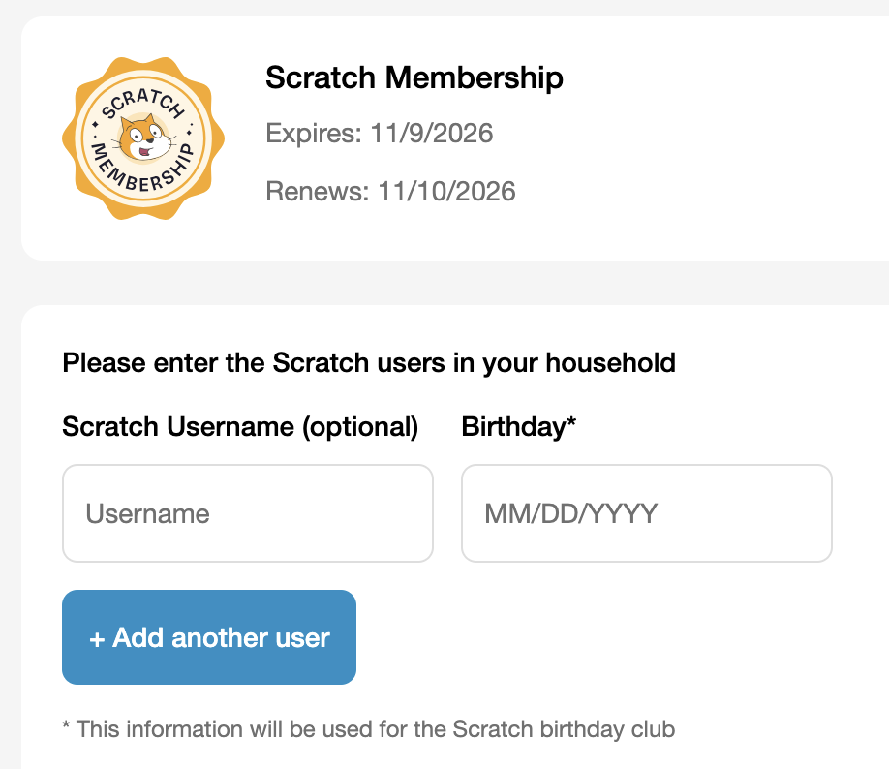The width and height of the screenshot is (889, 769).
Task: Click the Scratch cat face in the badge
Action: (145, 139)
